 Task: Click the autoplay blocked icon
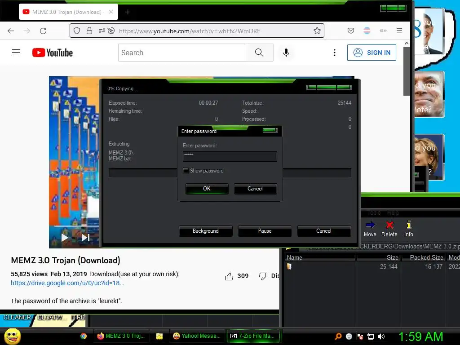tap(111, 31)
